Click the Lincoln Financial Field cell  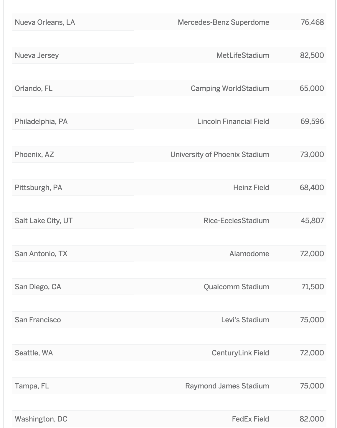[x=233, y=122]
